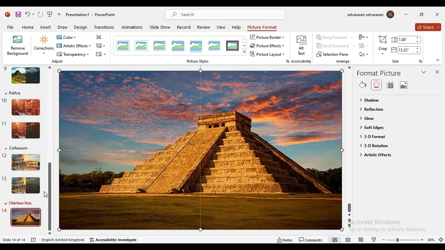Click the Remove Background icon
The height and width of the screenshot is (250, 445).
point(17,40)
